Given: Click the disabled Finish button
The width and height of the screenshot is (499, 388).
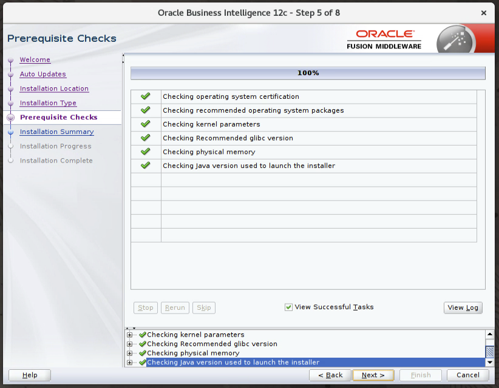Looking at the screenshot, I should pyautogui.click(x=421, y=375).
